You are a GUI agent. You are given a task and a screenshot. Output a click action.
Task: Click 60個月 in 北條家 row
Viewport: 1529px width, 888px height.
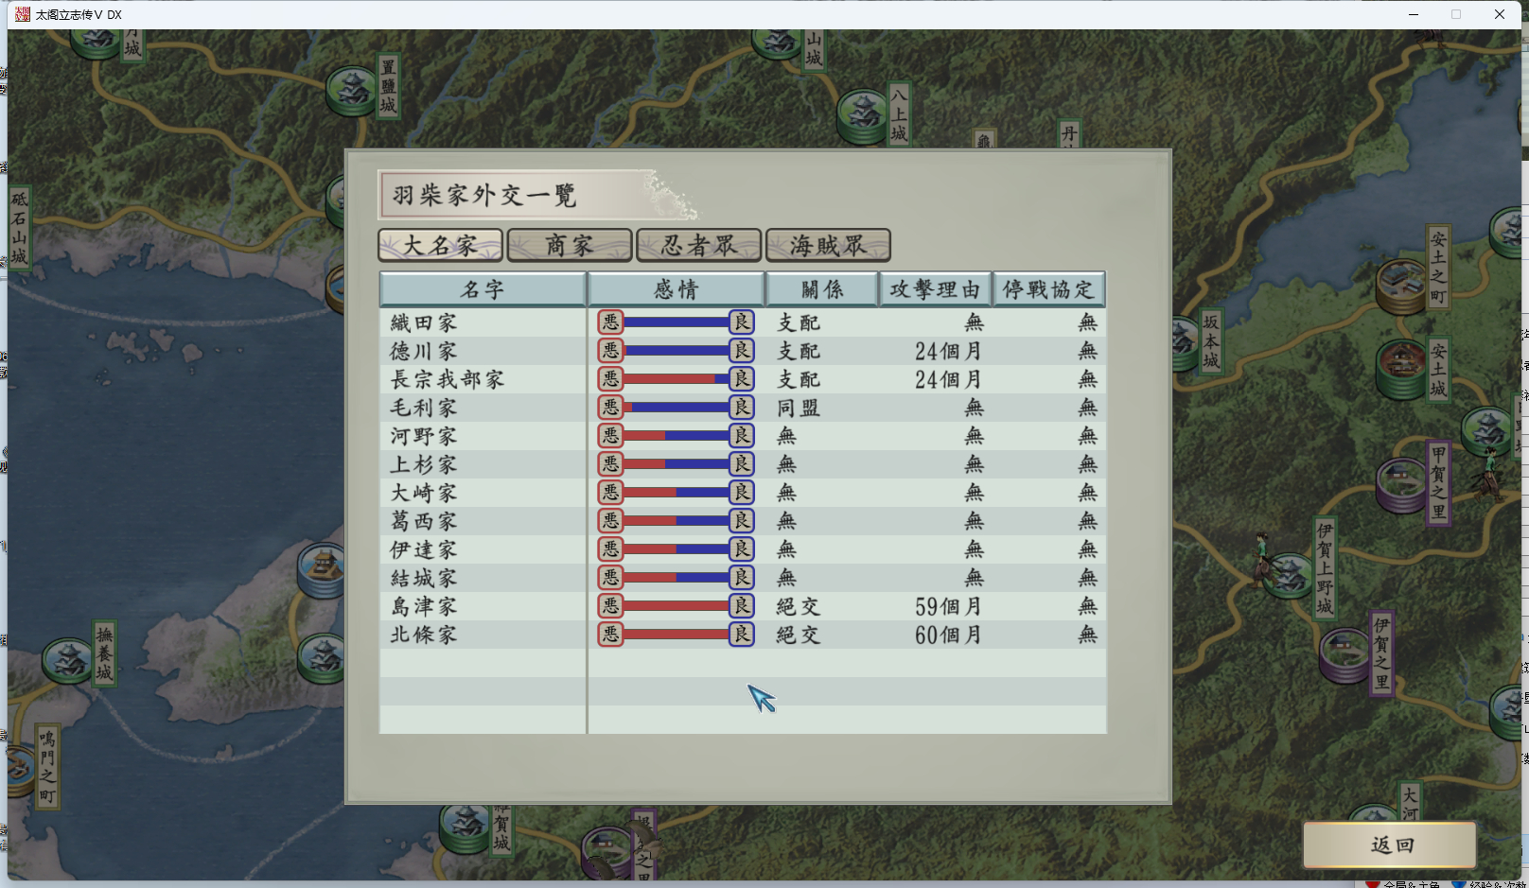point(948,636)
